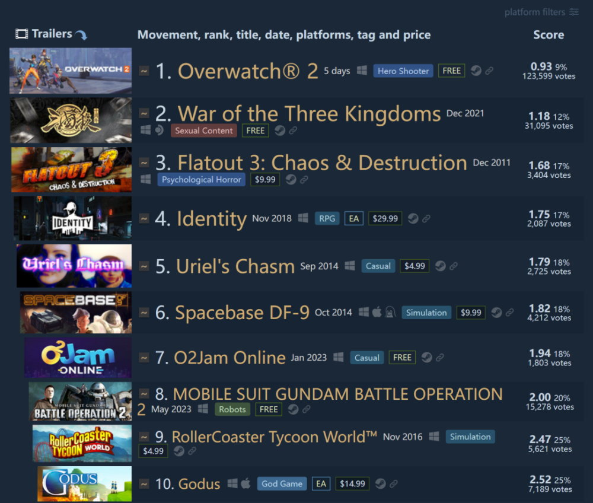Image resolution: width=593 pixels, height=503 pixels.
Task: Click link icon for RollerCoaster Tycoon World
Action: pyautogui.click(x=192, y=451)
